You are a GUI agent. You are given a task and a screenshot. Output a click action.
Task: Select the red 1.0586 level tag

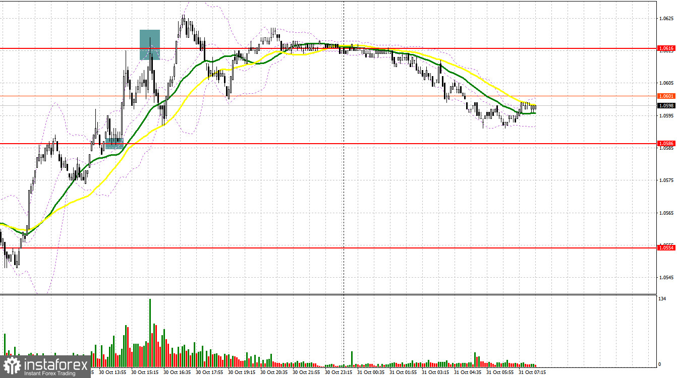(x=666, y=144)
